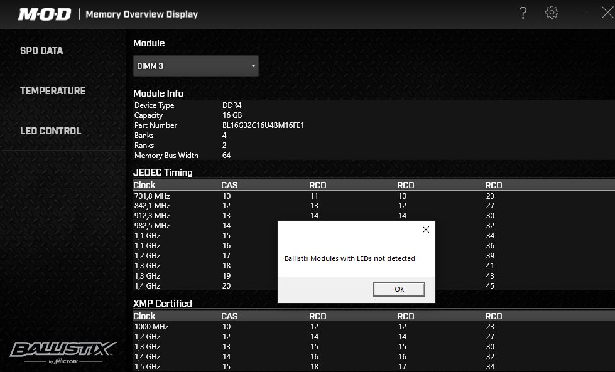
Task: Select the 1000 MHz XMP Certified row
Action: click(x=151, y=326)
